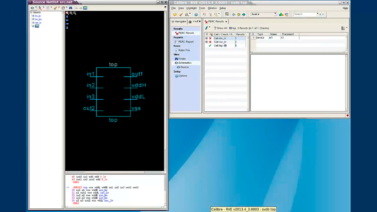Click the top cell icon in Source Netlist toolbar
Viewport: 377px width, 212px height.
coord(85,8)
